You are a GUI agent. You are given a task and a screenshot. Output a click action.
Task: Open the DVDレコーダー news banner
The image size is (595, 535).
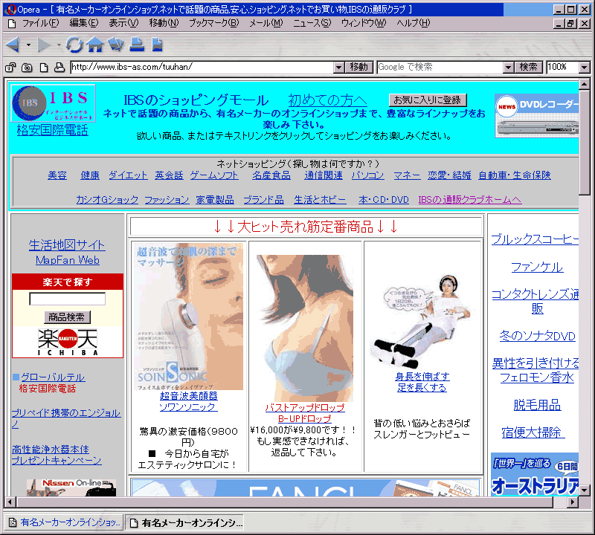tap(536, 116)
